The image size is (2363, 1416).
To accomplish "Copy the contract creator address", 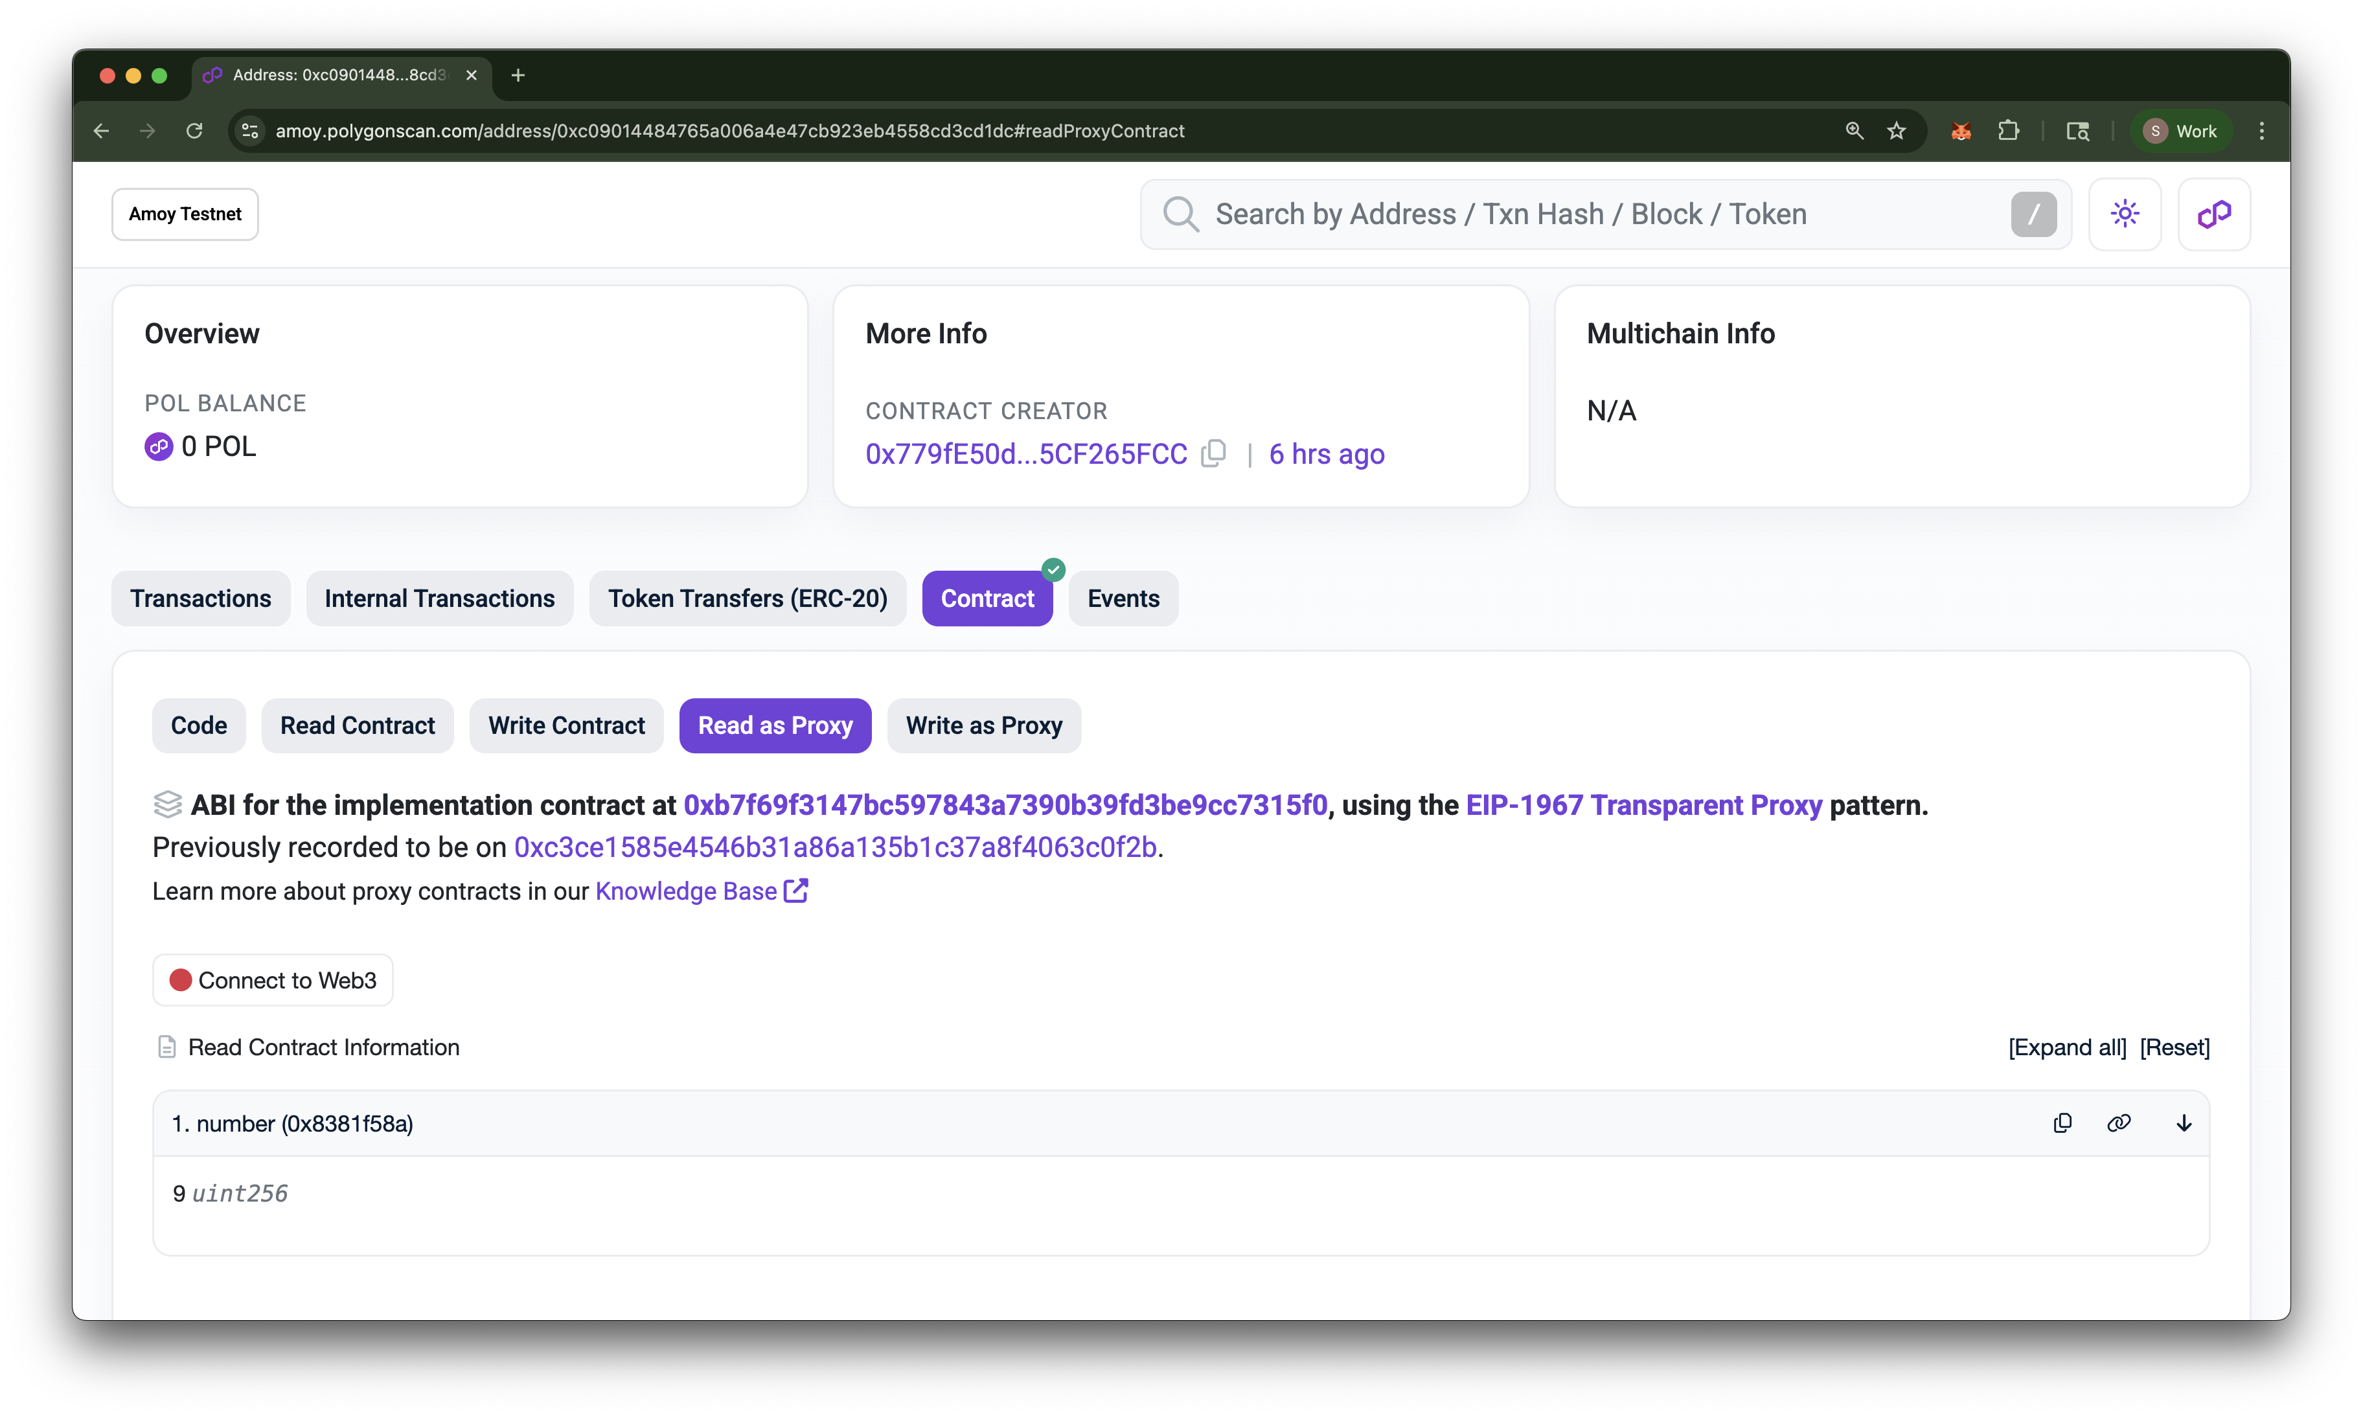I will [x=1213, y=453].
